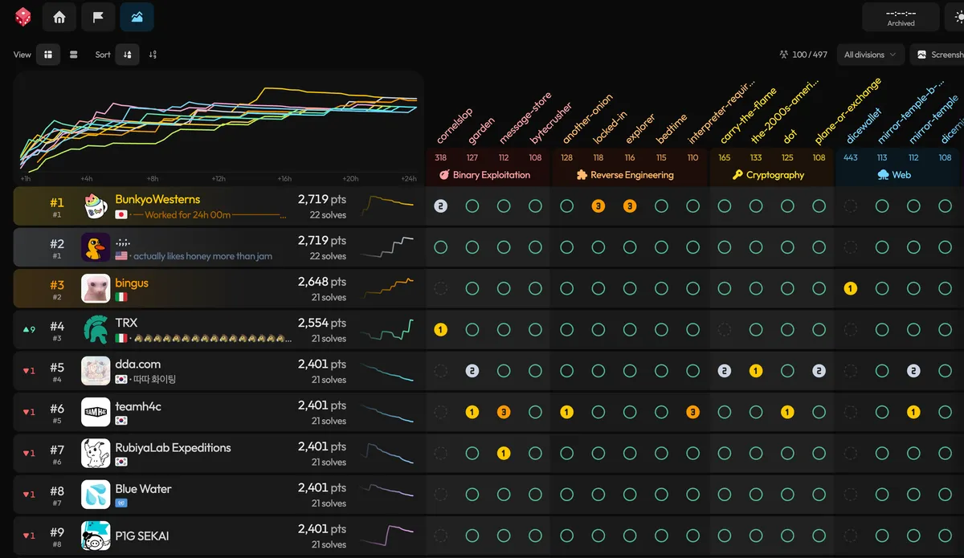
Task: Switch to the compact list view
Action: 74,55
